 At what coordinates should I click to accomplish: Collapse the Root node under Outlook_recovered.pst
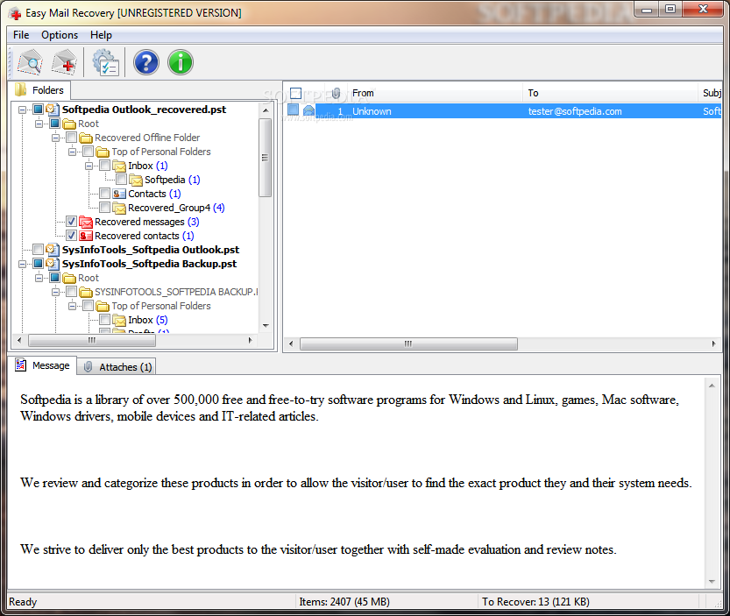[x=39, y=124]
